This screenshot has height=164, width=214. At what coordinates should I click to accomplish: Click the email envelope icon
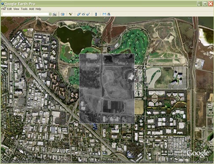click(x=104, y=14)
